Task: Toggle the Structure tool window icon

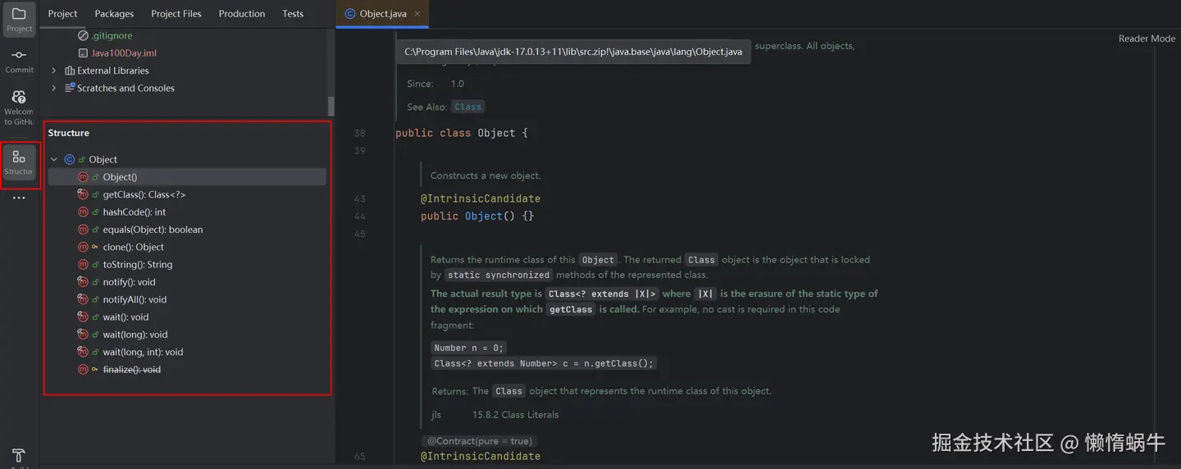Action: tap(19, 158)
